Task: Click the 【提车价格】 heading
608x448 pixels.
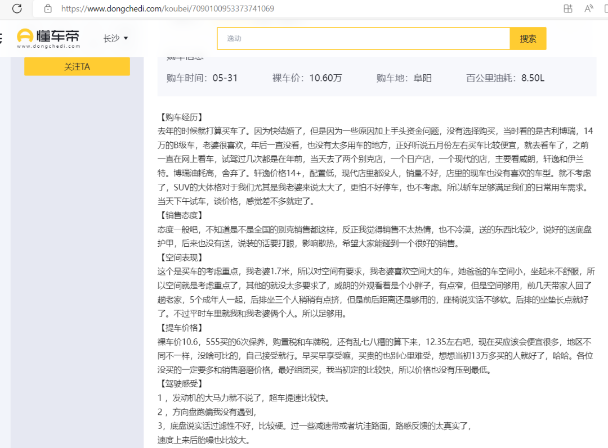Action: [x=181, y=328]
